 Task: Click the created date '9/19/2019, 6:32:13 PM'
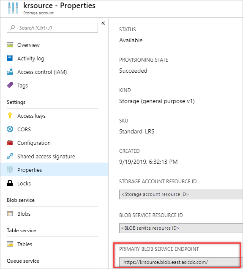point(148,162)
